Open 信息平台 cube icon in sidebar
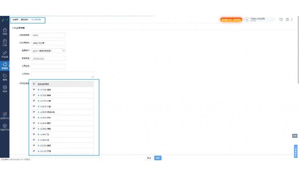Screen dimensions: 299x177 (x=5, y=127)
